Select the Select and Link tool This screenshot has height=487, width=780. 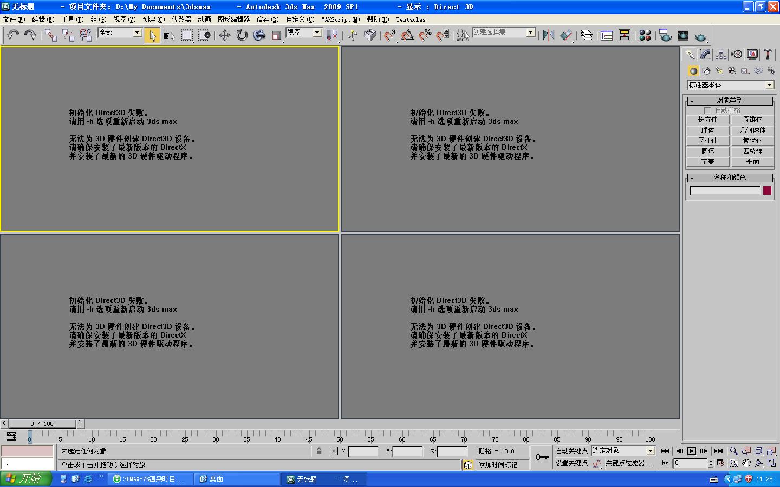tap(51, 35)
